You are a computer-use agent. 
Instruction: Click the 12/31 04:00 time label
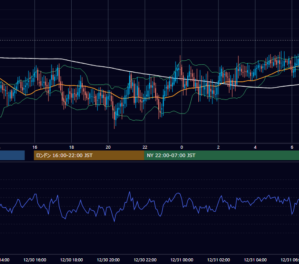255,260
